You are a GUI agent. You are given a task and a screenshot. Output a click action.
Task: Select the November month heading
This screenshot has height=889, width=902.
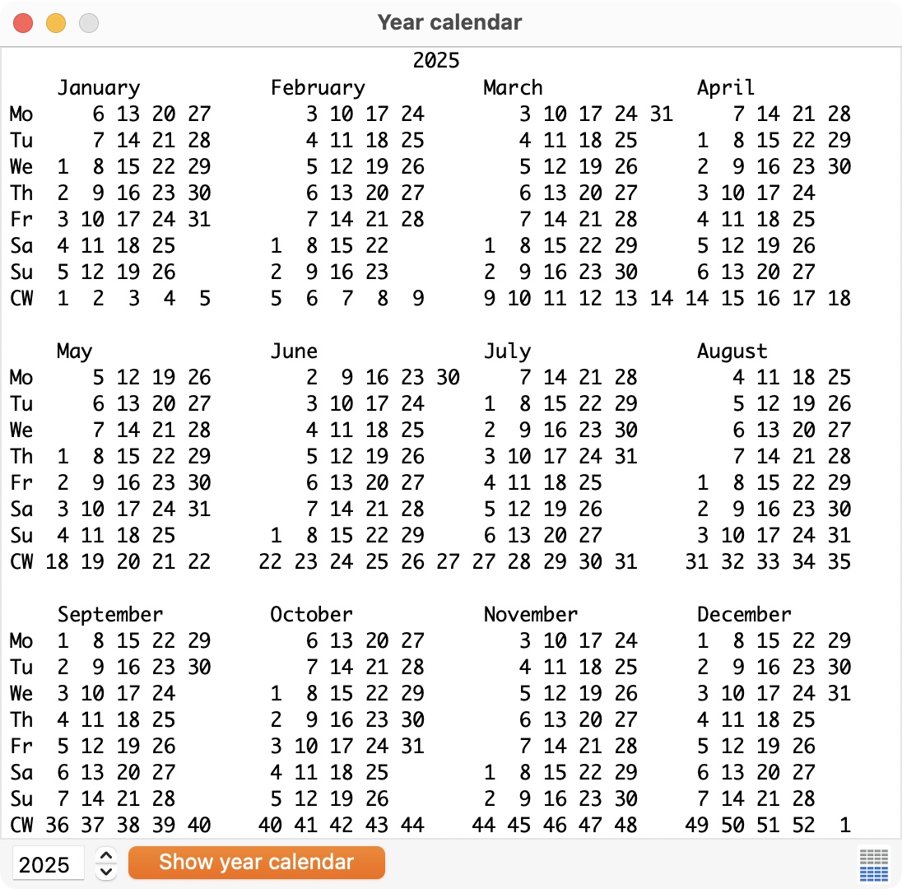pos(530,615)
